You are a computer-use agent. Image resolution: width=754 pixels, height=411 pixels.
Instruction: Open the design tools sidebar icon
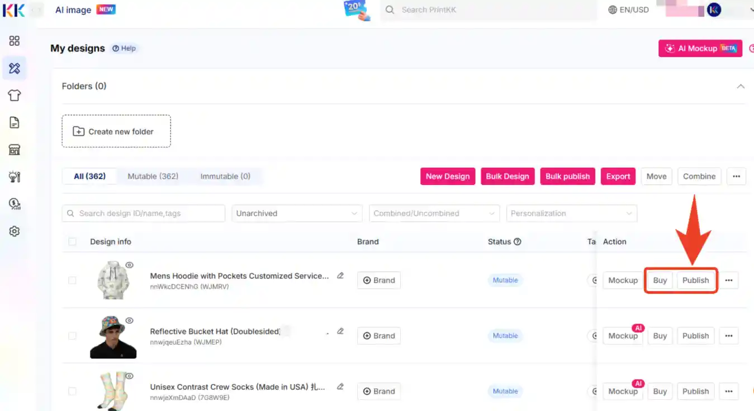coord(15,68)
